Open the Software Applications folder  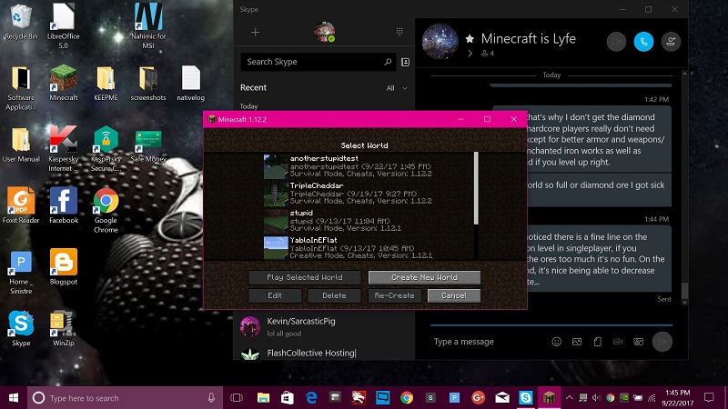click(x=21, y=88)
